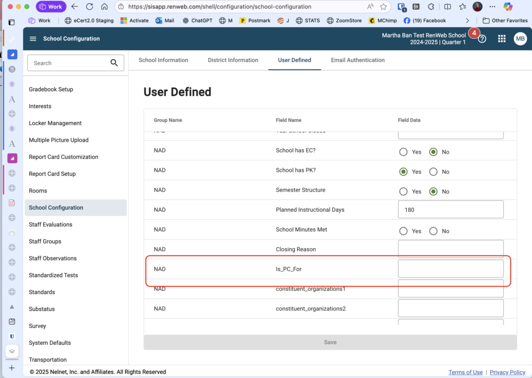The image size is (532, 378).
Task: Open the MB user profile avatar
Action: coord(520,39)
